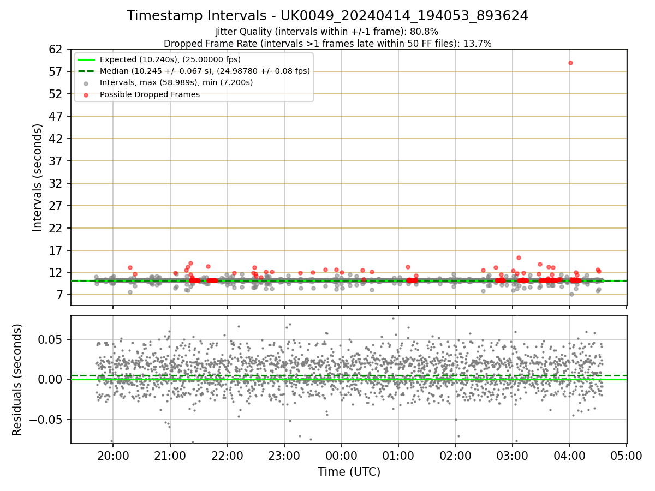Click the 21:00 x-axis tick label
This screenshot has height=491, width=655.
click(x=170, y=456)
